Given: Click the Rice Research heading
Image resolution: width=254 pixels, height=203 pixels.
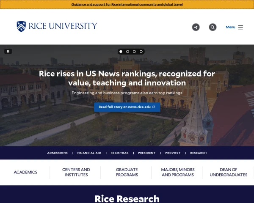Looking at the screenshot, I should (127, 199).
